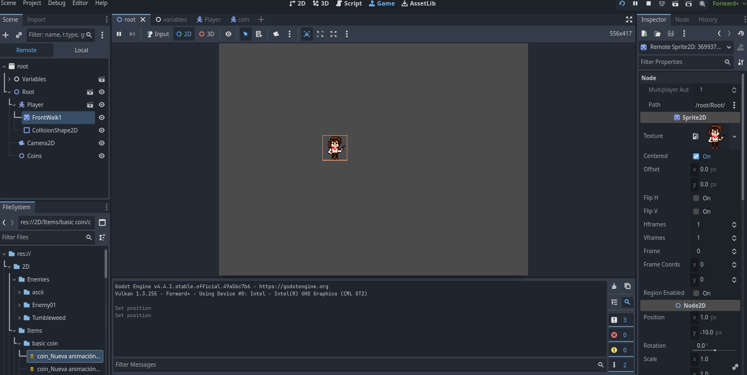The height and width of the screenshot is (375, 747).
Task: Advance to the next frame
Action: (x=132, y=34)
